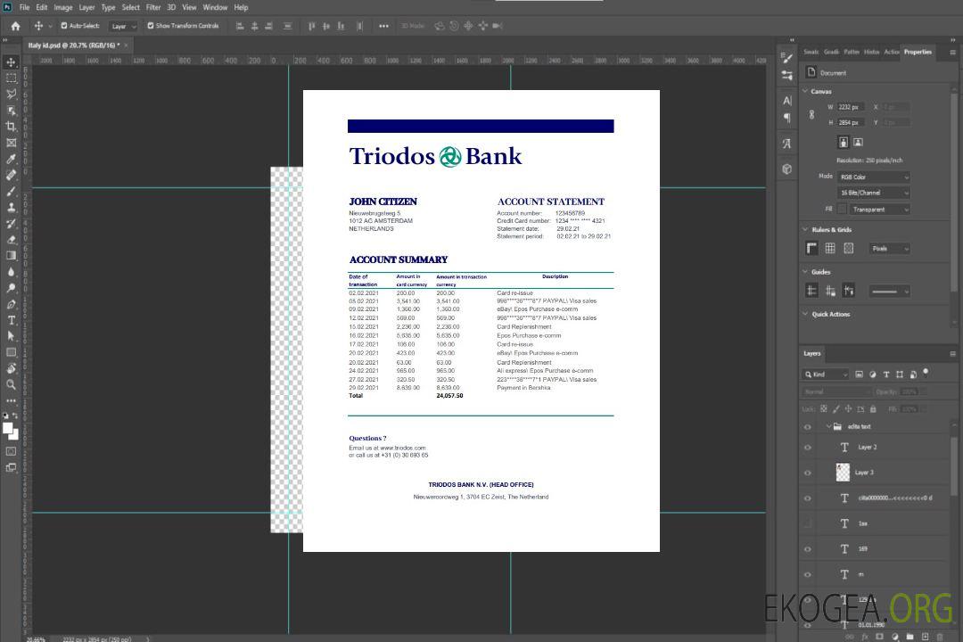
Task: Select Layer 3 thumbnail in Layers
Action: [844, 473]
